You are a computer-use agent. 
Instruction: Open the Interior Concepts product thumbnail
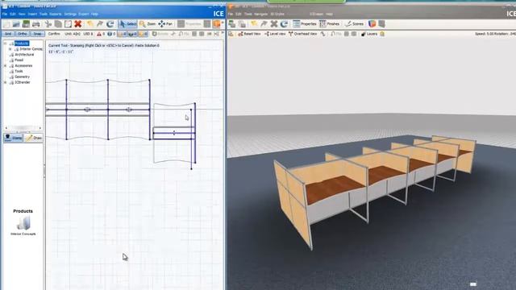[23, 224]
